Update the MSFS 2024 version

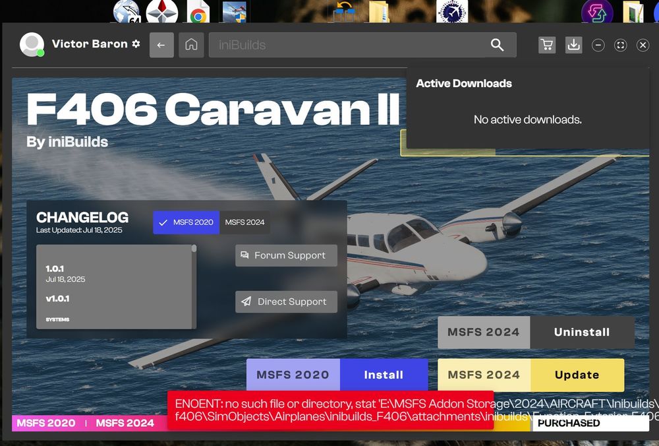coord(577,375)
